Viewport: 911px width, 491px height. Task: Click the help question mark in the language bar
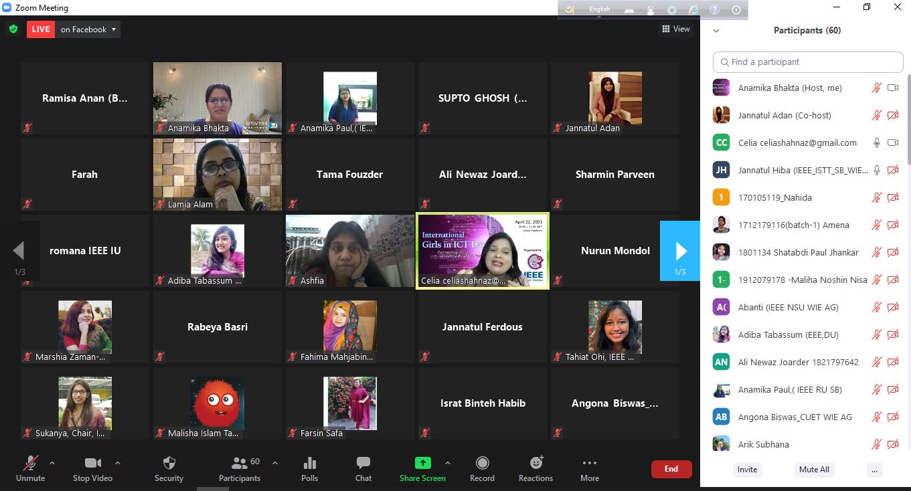[714, 10]
